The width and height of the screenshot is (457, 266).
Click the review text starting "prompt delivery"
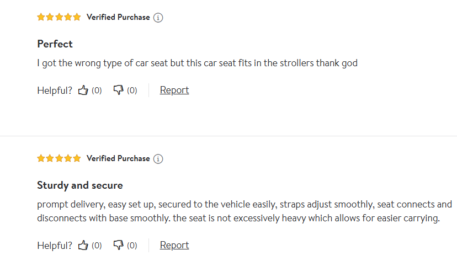pyautogui.click(x=244, y=211)
